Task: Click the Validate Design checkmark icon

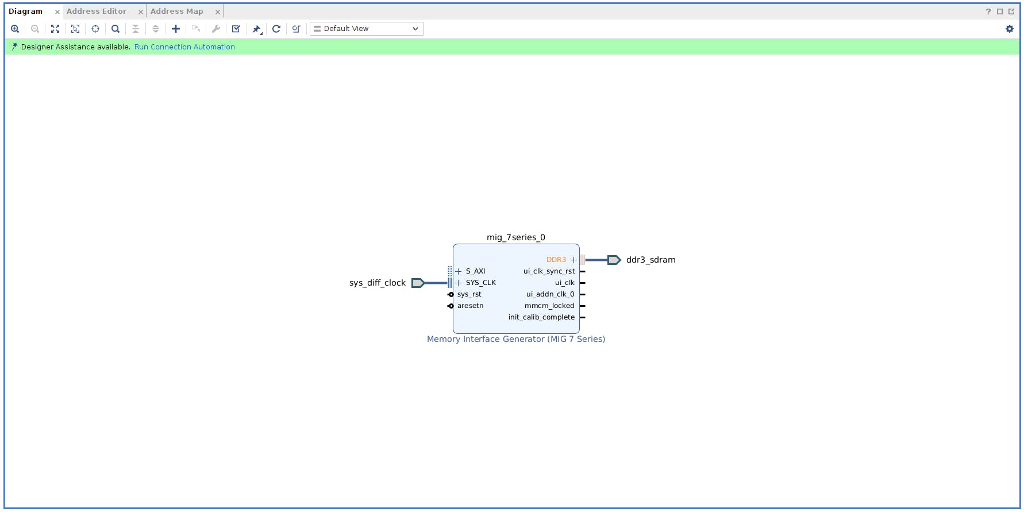Action: click(236, 29)
